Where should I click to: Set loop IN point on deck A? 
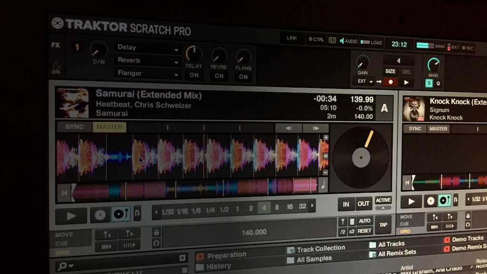tap(346, 204)
